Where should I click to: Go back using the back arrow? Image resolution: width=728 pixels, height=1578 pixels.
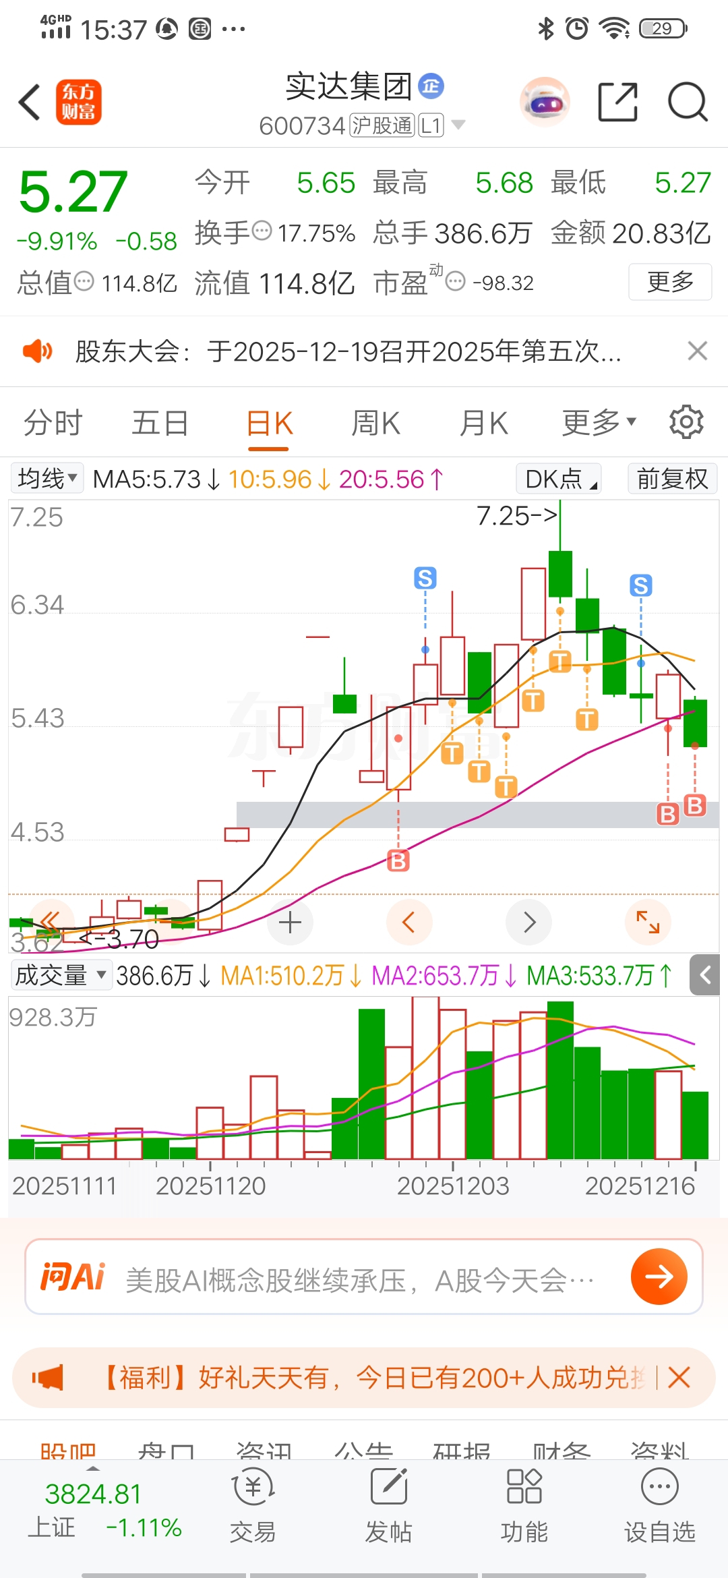pos(30,103)
